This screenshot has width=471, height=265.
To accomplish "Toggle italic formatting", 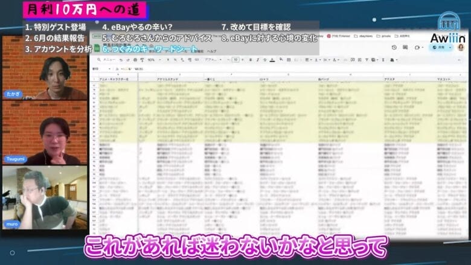I will coord(258,60).
